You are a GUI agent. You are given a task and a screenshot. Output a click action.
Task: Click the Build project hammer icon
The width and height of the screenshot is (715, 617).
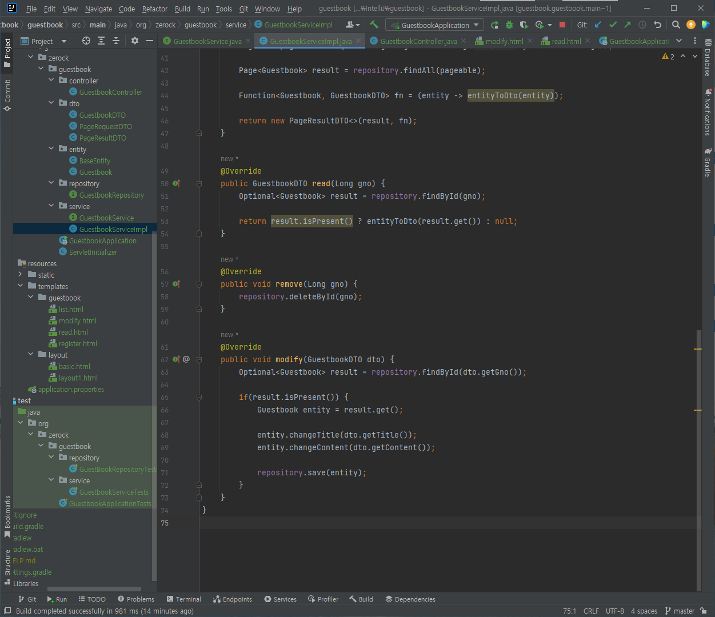pyautogui.click(x=374, y=25)
